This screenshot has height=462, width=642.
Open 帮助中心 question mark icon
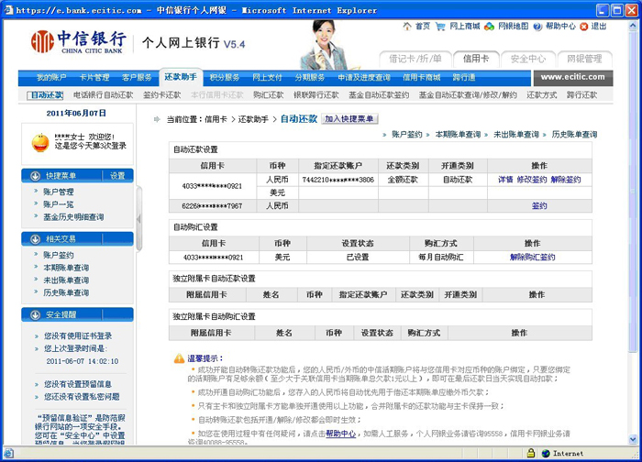click(539, 27)
